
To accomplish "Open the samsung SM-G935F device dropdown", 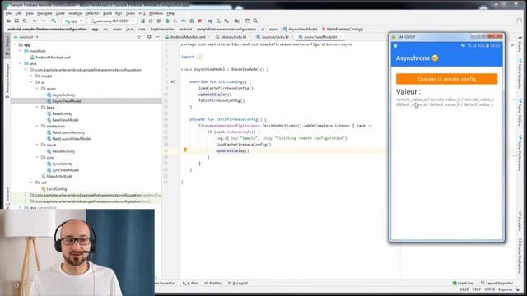I will (x=113, y=21).
